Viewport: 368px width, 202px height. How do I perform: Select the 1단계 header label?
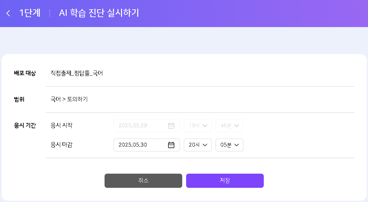pos(30,13)
